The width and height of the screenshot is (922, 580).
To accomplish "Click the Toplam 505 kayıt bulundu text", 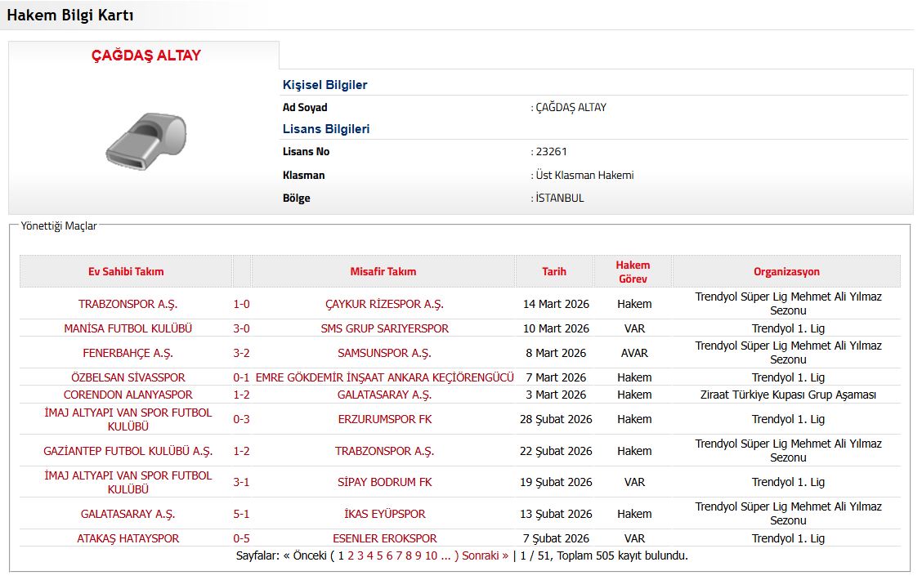I will (622, 556).
